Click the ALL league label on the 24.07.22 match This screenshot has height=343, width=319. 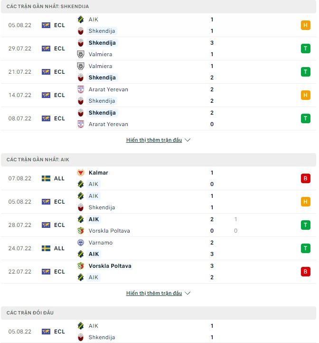pos(59,248)
